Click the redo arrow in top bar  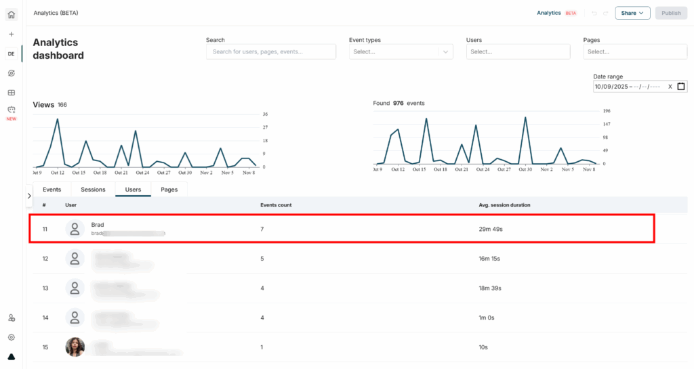click(x=605, y=13)
